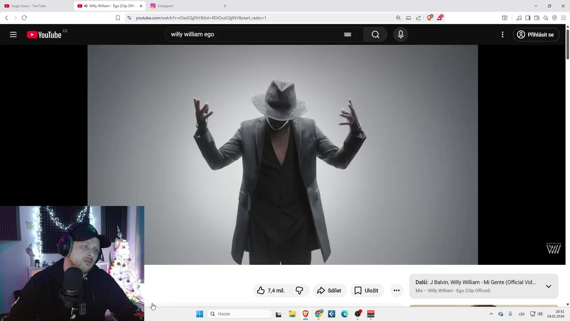Open more actions ellipsis under the video
The height and width of the screenshot is (321, 570).
pyautogui.click(x=396, y=291)
